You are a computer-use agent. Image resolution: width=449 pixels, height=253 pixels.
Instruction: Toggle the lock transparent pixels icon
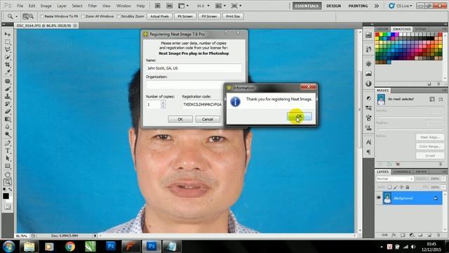(389, 187)
